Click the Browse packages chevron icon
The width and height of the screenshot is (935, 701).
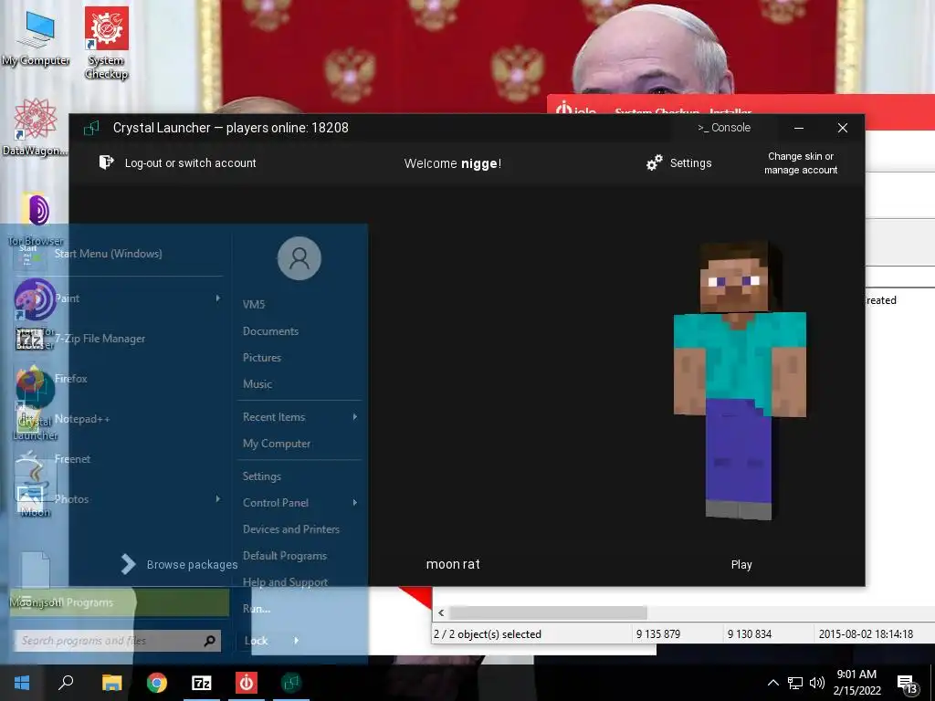point(128,564)
